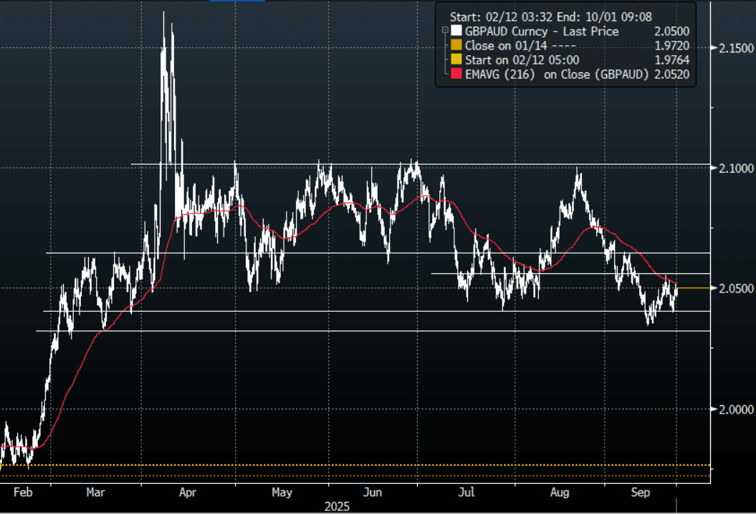This screenshot has height=514, width=756.
Task: Click the 2.0000 price axis label
Action: pyautogui.click(x=735, y=409)
